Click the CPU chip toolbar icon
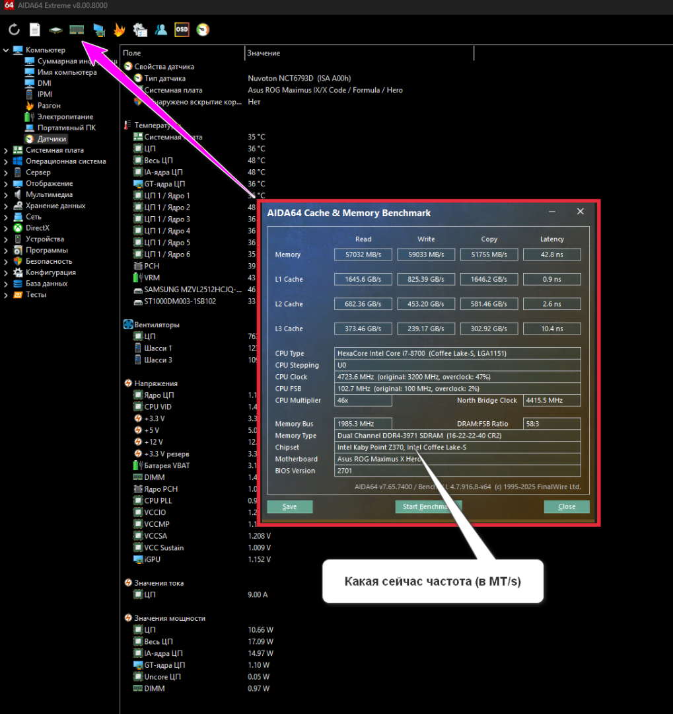This screenshot has width=673, height=714. click(56, 30)
